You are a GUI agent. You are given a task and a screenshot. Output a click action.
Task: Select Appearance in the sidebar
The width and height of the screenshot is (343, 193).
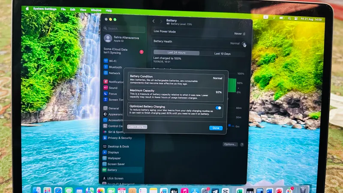(x=113, y=114)
